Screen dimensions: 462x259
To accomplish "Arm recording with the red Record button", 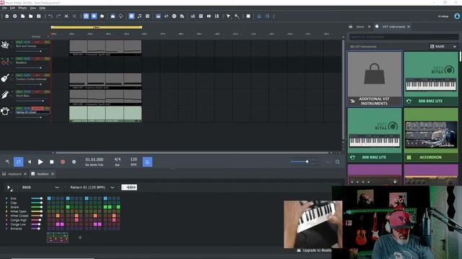I will coord(63,162).
